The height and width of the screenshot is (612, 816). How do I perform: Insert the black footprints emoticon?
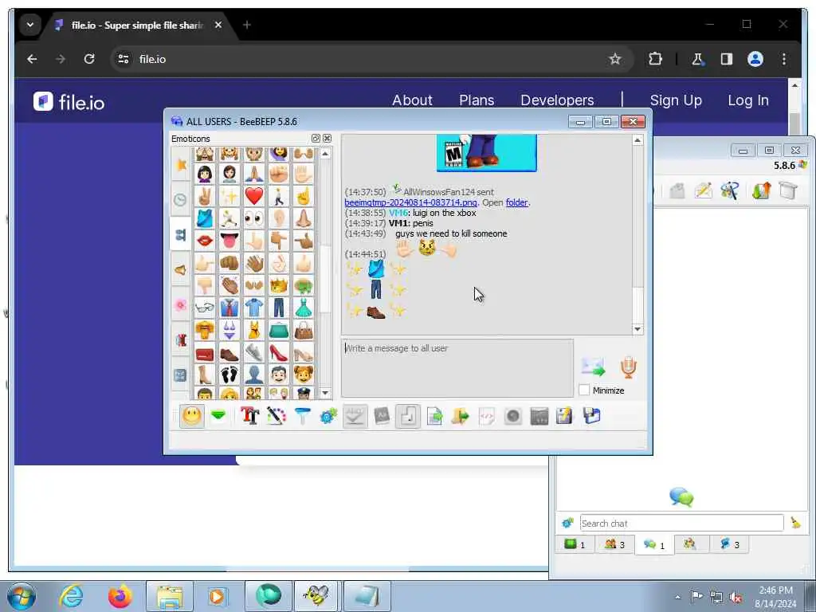tap(229, 375)
